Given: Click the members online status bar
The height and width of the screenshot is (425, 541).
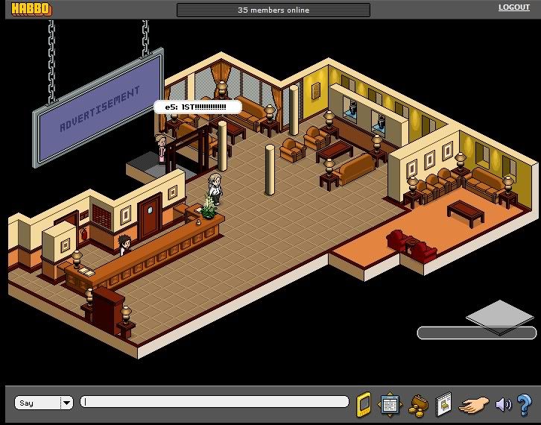Looking at the screenshot, I should [273, 10].
